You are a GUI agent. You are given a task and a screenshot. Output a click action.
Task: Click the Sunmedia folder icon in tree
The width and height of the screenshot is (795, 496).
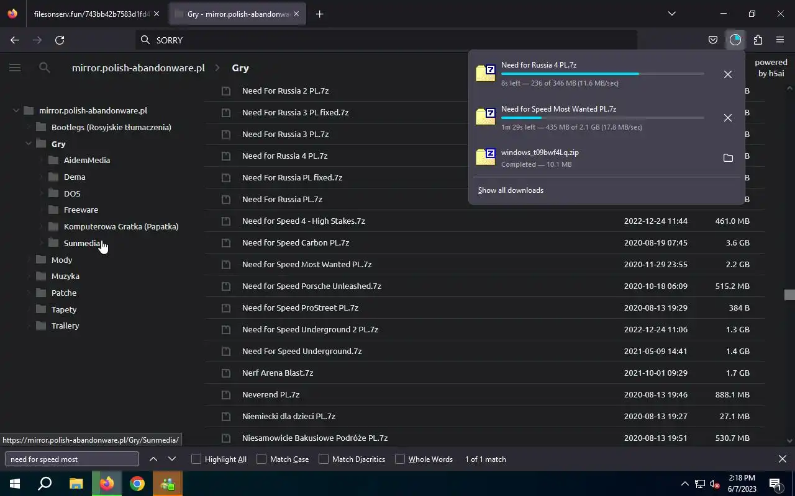53,243
